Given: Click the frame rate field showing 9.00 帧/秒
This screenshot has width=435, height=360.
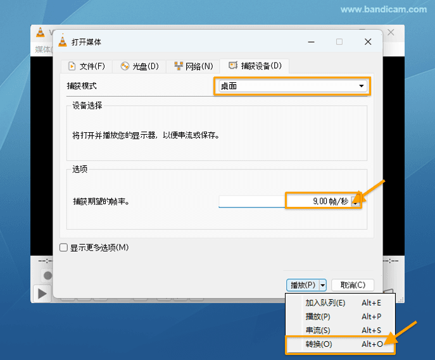Looking at the screenshot, I should 285,201.
